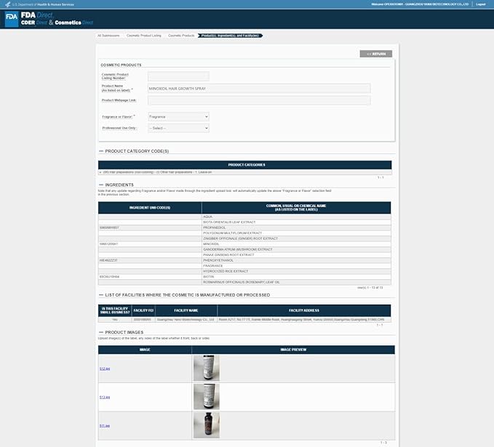
Task: Click the dark bottle preview thumbnail for 511.jpg
Action: 206,425
